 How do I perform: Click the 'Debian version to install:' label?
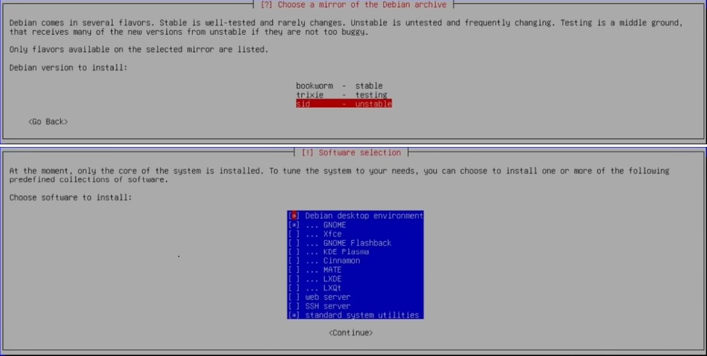pyautogui.click(x=69, y=67)
